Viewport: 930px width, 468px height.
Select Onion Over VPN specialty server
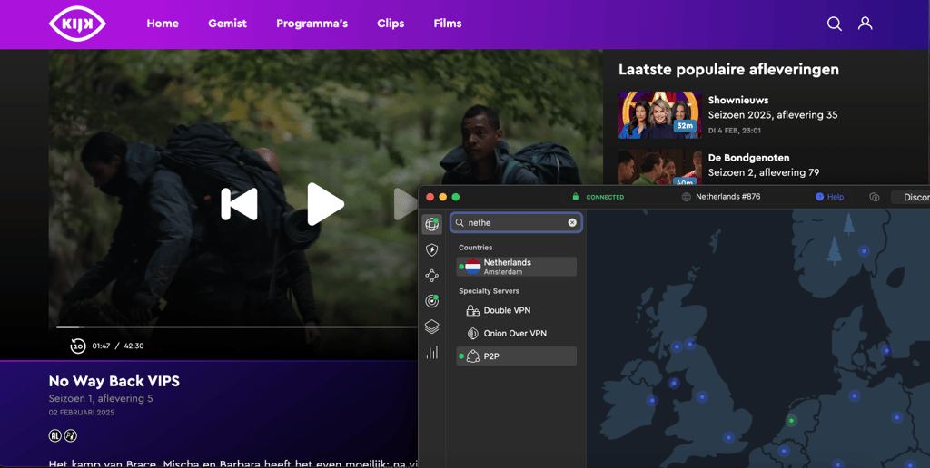(x=517, y=334)
